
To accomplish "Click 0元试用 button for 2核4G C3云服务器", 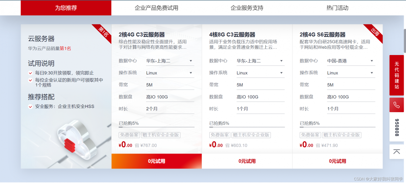I will 157,161.
